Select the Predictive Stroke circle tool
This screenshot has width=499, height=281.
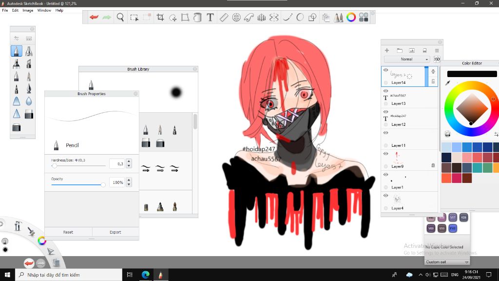300,17
